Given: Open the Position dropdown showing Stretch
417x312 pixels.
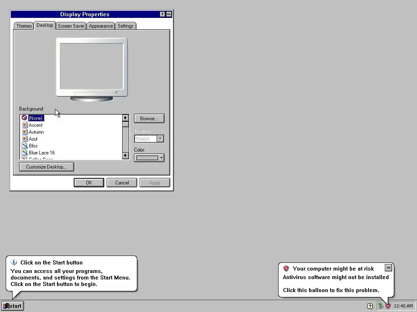Looking at the screenshot, I should point(149,139).
